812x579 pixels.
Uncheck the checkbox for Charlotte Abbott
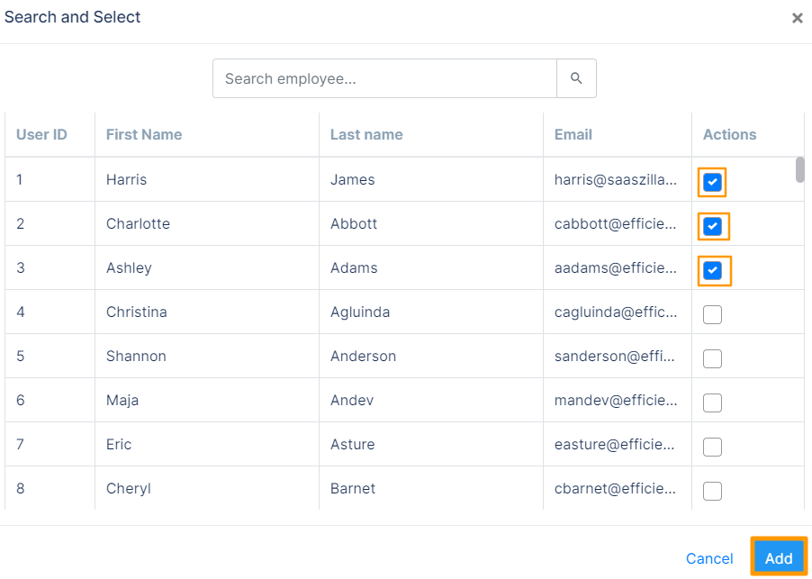[x=712, y=226]
